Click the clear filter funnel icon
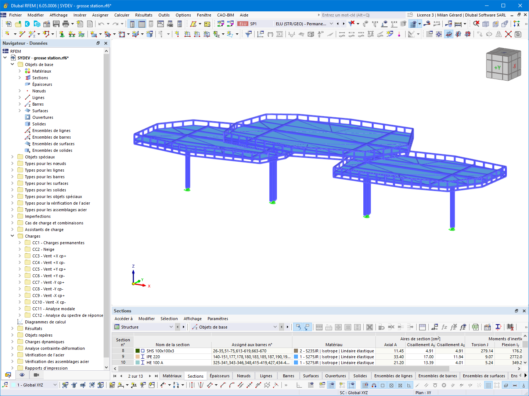Viewport: 529px width, 396px height. pyautogui.click(x=352, y=24)
